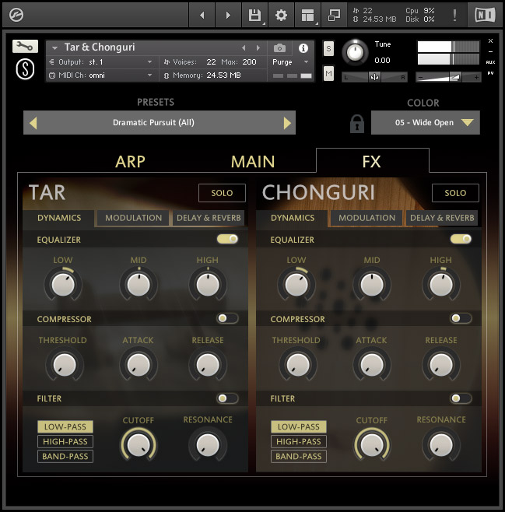Open settings gear options

[281, 15]
